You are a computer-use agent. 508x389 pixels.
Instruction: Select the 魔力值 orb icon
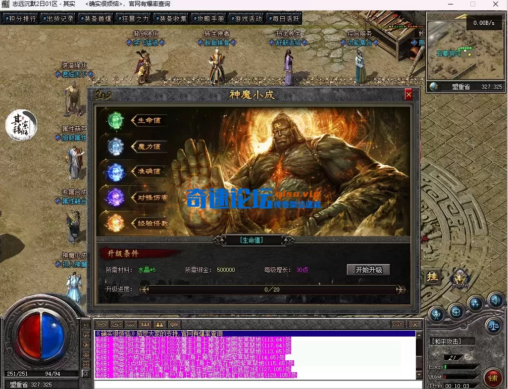click(115, 146)
